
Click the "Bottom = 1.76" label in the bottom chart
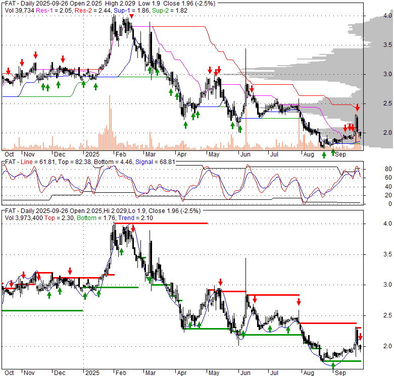[96, 218]
